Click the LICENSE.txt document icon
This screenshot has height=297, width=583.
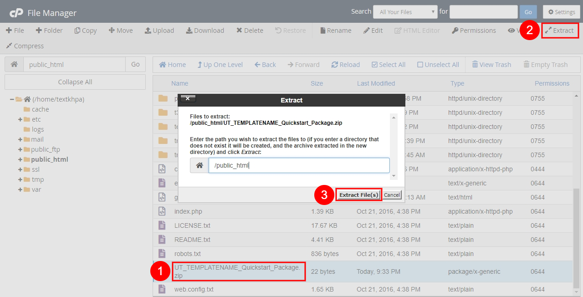(x=162, y=225)
